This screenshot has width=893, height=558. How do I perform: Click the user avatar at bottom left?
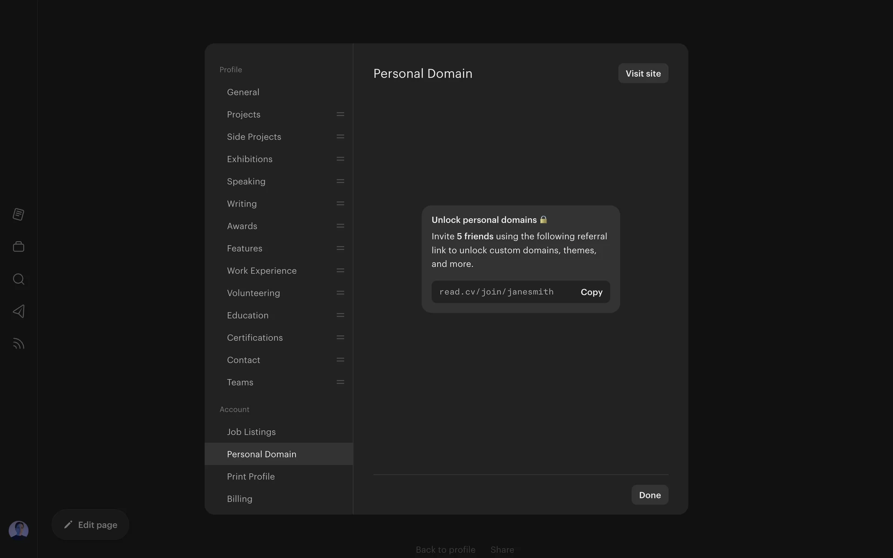[x=19, y=530]
